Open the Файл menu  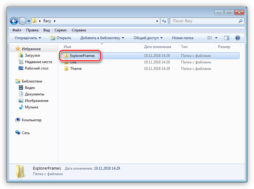17,30
